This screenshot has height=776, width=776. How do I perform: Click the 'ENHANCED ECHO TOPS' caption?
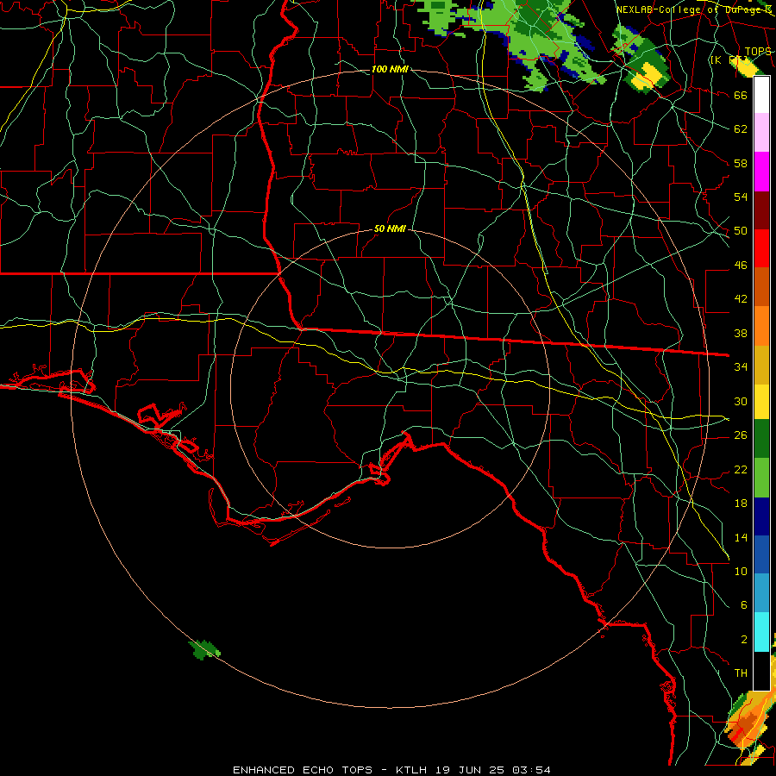pos(303,770)
